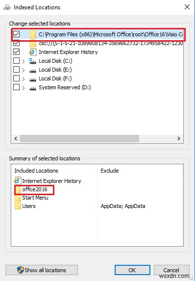Expand the Local Disk (E:) tree node
The width and height of the screenshot is (195, 281).
(24, 70)
